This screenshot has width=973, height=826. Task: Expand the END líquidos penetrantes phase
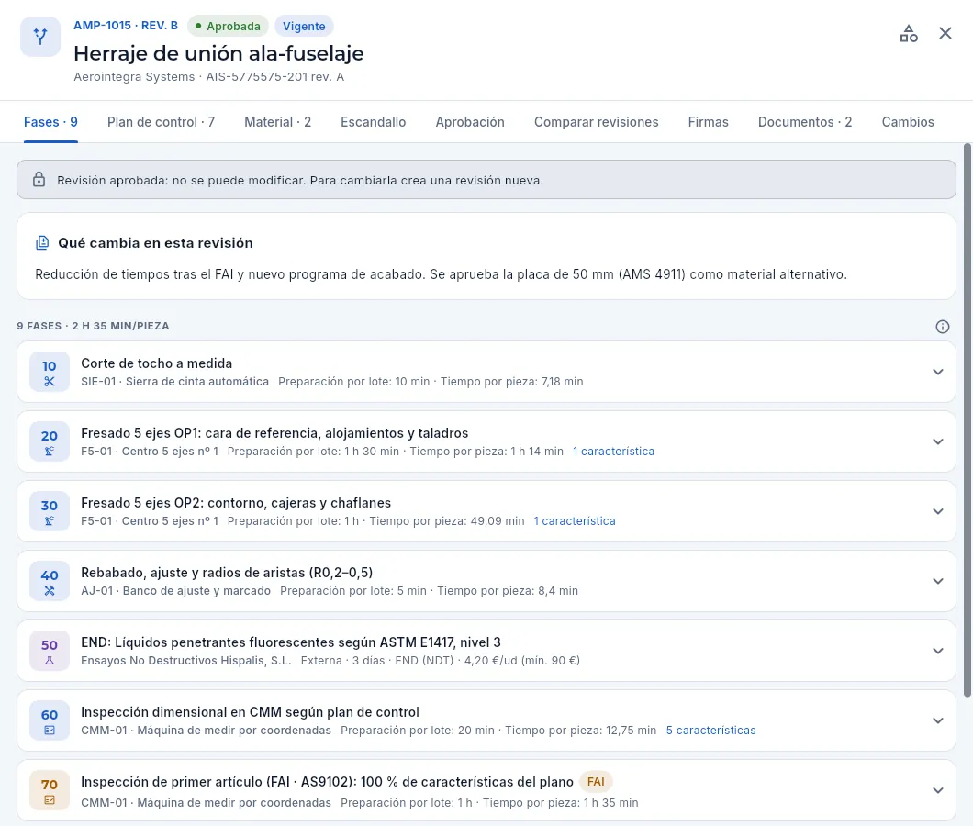pyautogui.click(x=937, y=651)
